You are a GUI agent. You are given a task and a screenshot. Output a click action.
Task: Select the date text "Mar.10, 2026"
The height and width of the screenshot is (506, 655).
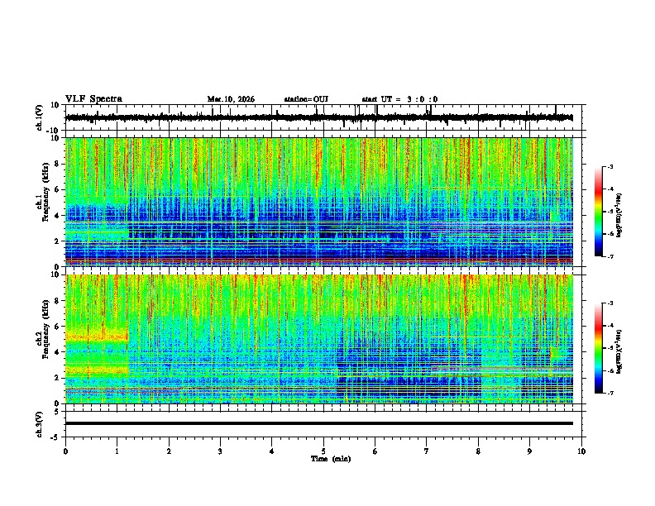[x=231, y=99]
